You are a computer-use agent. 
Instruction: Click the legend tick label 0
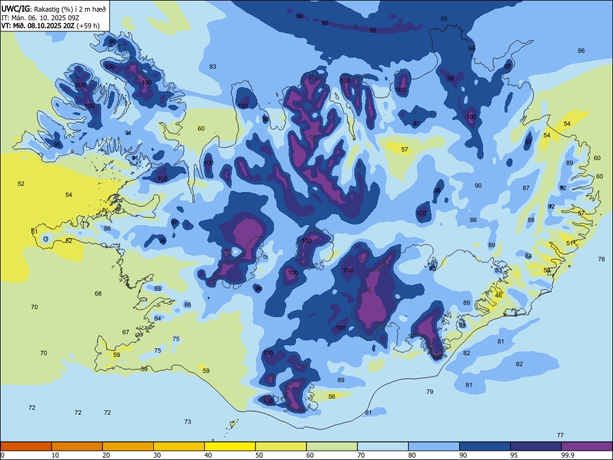(x=2, y=455)
